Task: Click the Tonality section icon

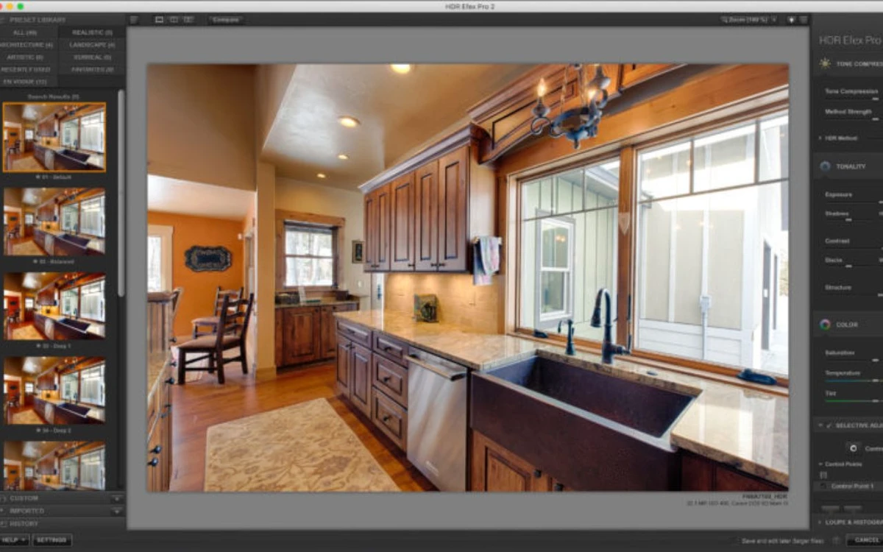Action: [x=824, y=166]
